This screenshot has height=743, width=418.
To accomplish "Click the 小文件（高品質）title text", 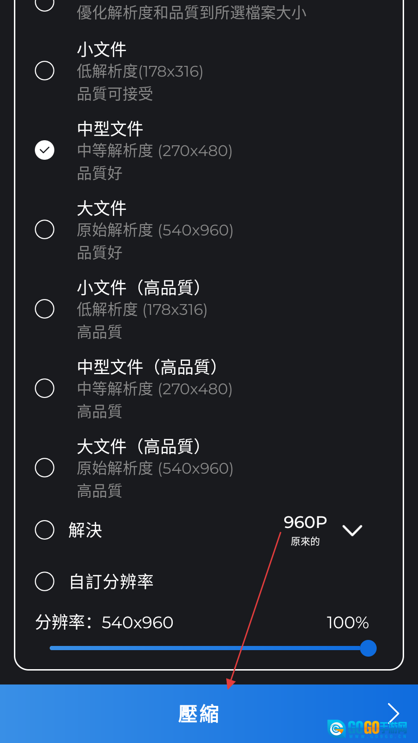I will pos(139,288).
